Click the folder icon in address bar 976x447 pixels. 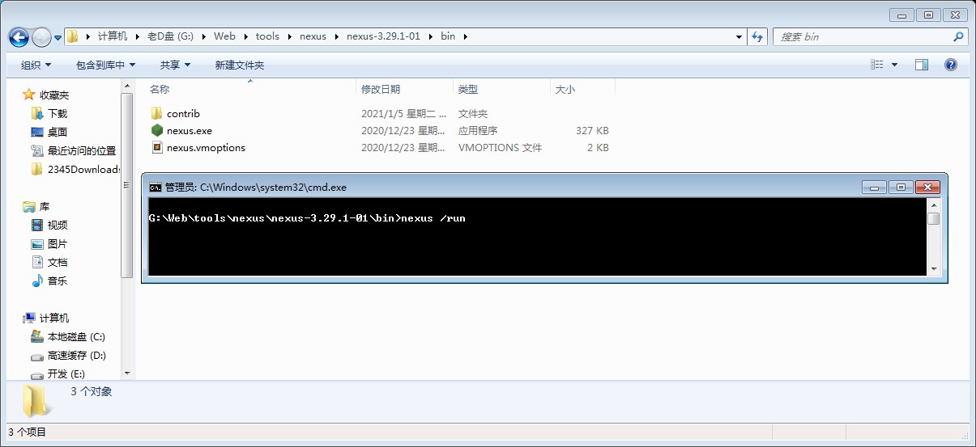(x=73, y=36)
